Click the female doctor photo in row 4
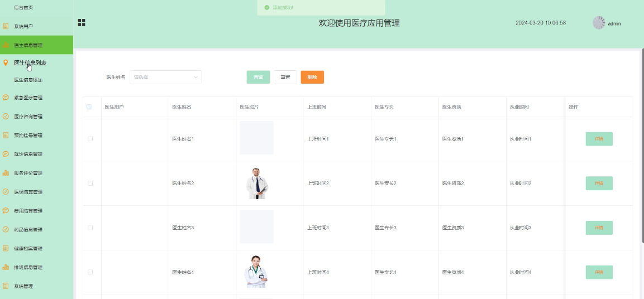Screen dimensions: 644x299 point(256,272)
